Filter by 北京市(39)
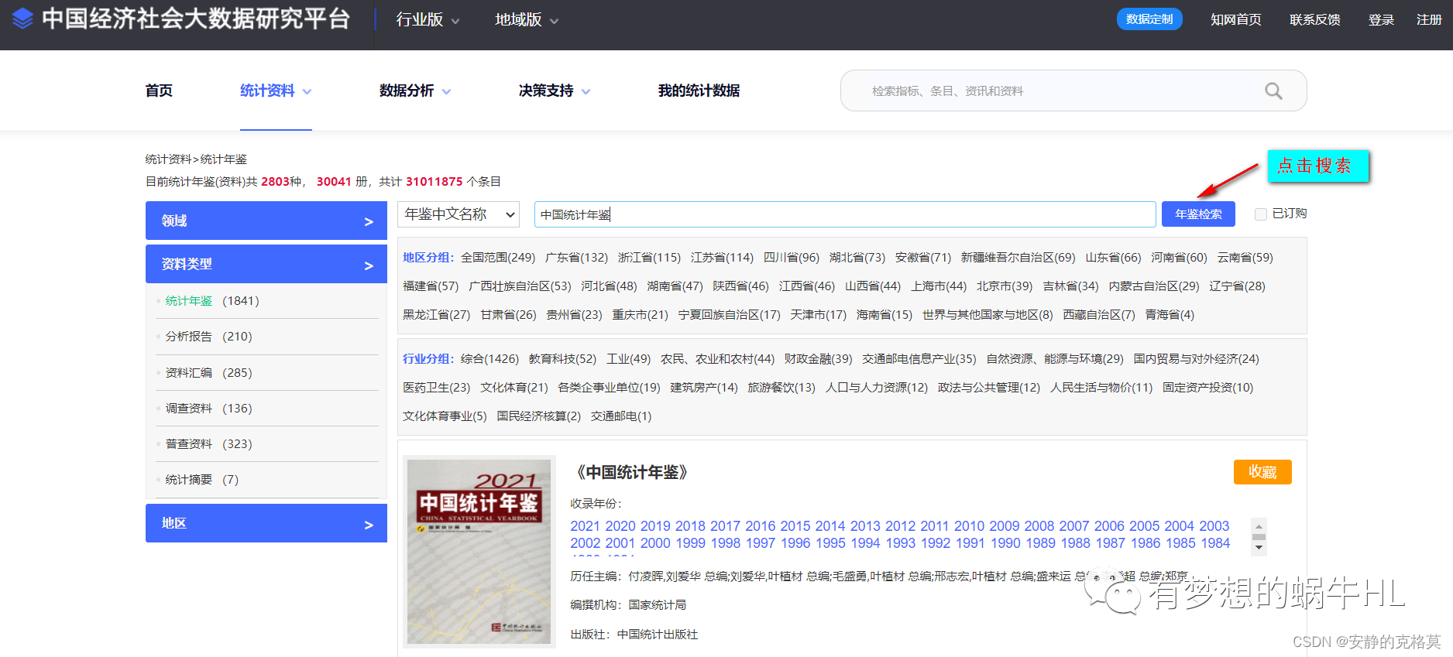 [1005, 286]
